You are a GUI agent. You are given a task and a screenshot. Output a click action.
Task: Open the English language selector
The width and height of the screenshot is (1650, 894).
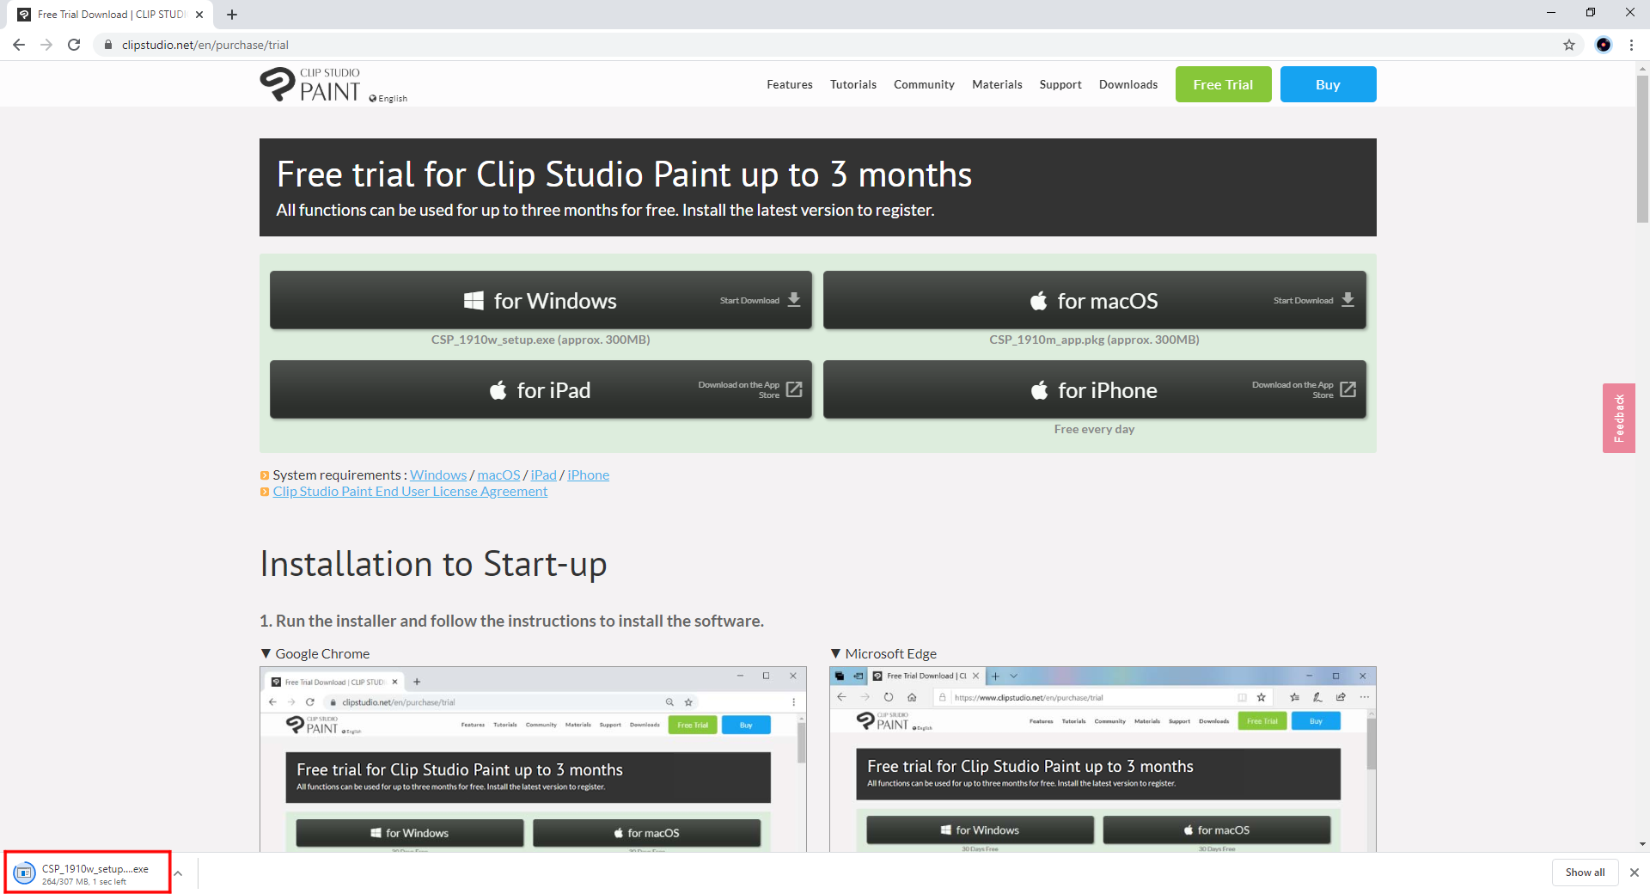pyautogui.click(x=388, y=99)
